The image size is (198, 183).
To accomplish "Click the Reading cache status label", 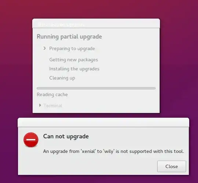I will [52, 95].
